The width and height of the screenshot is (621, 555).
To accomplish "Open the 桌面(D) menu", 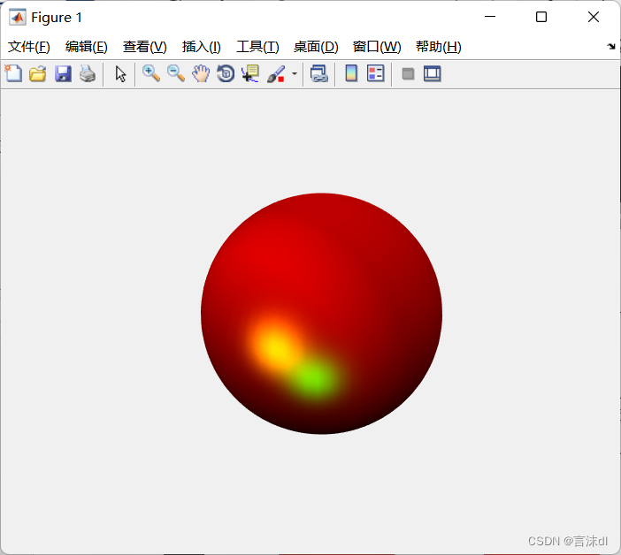I will coord(316,47).
